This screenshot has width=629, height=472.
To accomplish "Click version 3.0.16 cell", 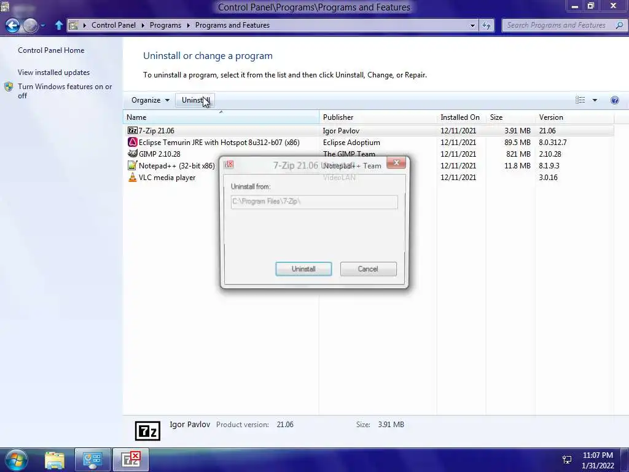I will (548, 177).
